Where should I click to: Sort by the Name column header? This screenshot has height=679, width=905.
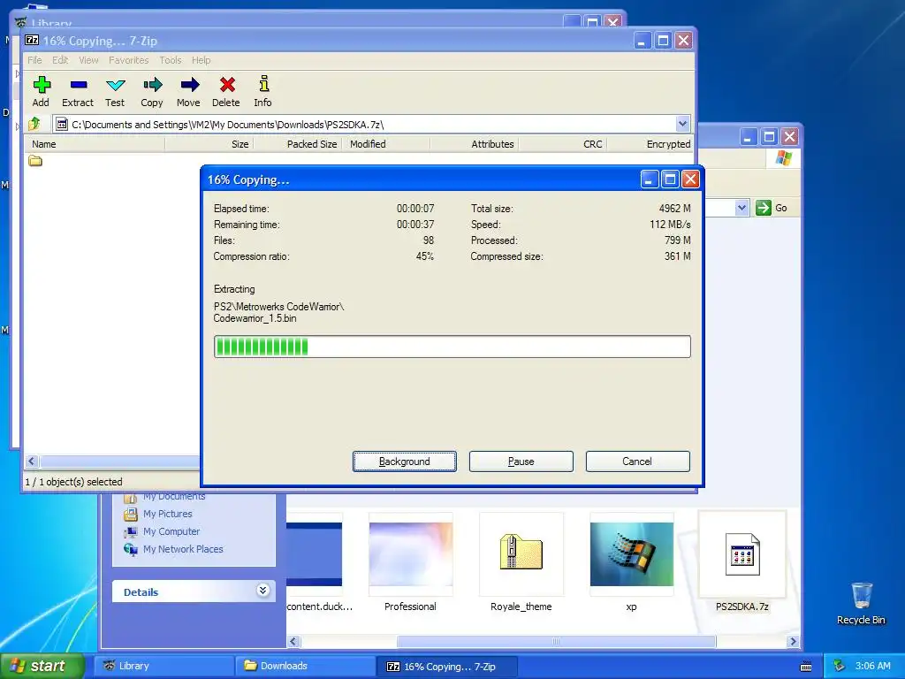point(94,144)
